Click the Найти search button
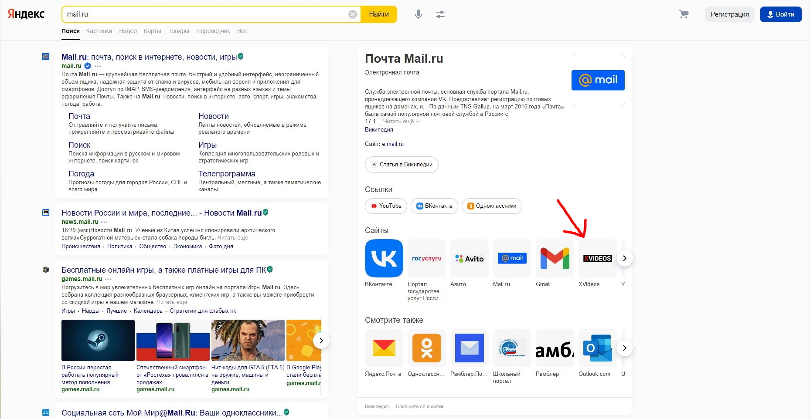 coord(379,14)
